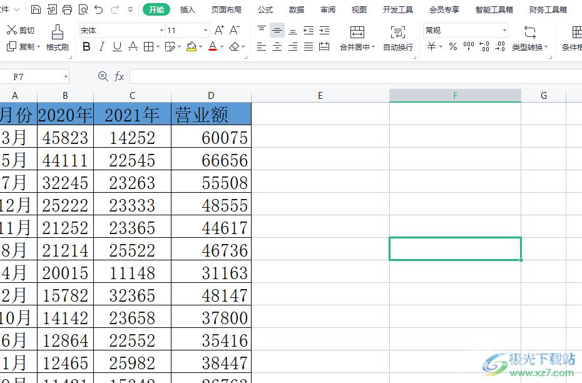Click the Distributed alignment icon
The image size is (582, 383).
click(324, 46)
